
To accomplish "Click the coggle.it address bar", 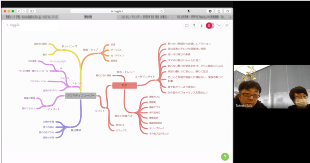I will 117,11.
